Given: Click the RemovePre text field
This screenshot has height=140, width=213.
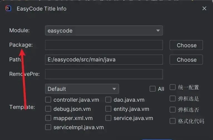Looking at the screenshot, I should [x=104, y=74].
